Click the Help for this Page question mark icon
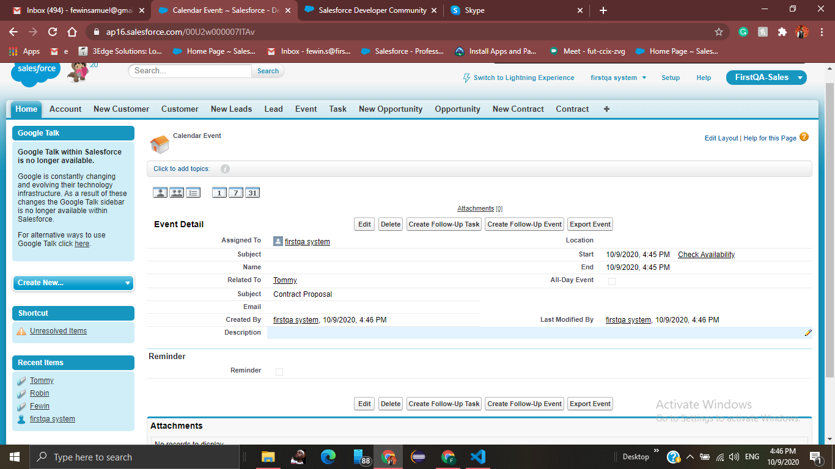 804,138
